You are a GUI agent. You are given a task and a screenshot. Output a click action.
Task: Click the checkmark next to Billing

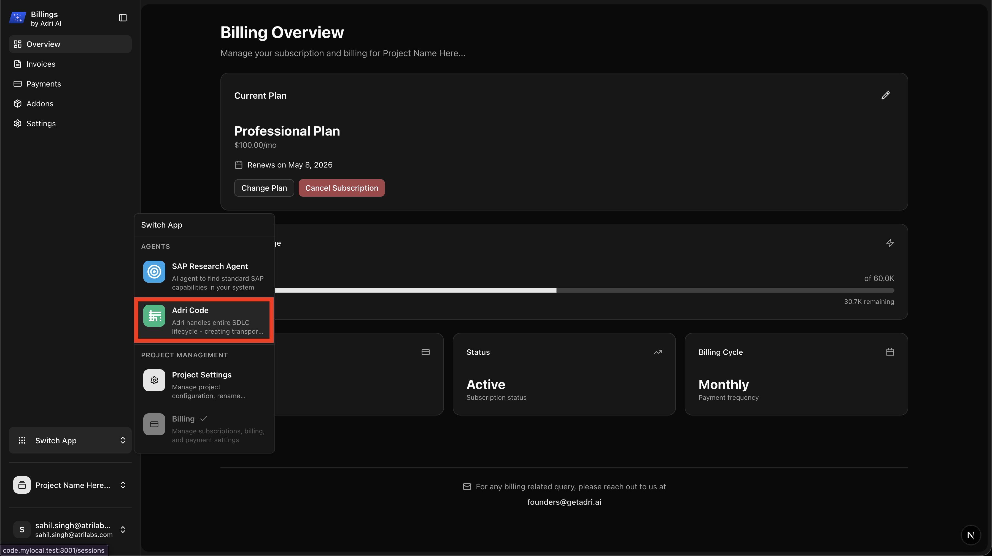pos(203,419)
